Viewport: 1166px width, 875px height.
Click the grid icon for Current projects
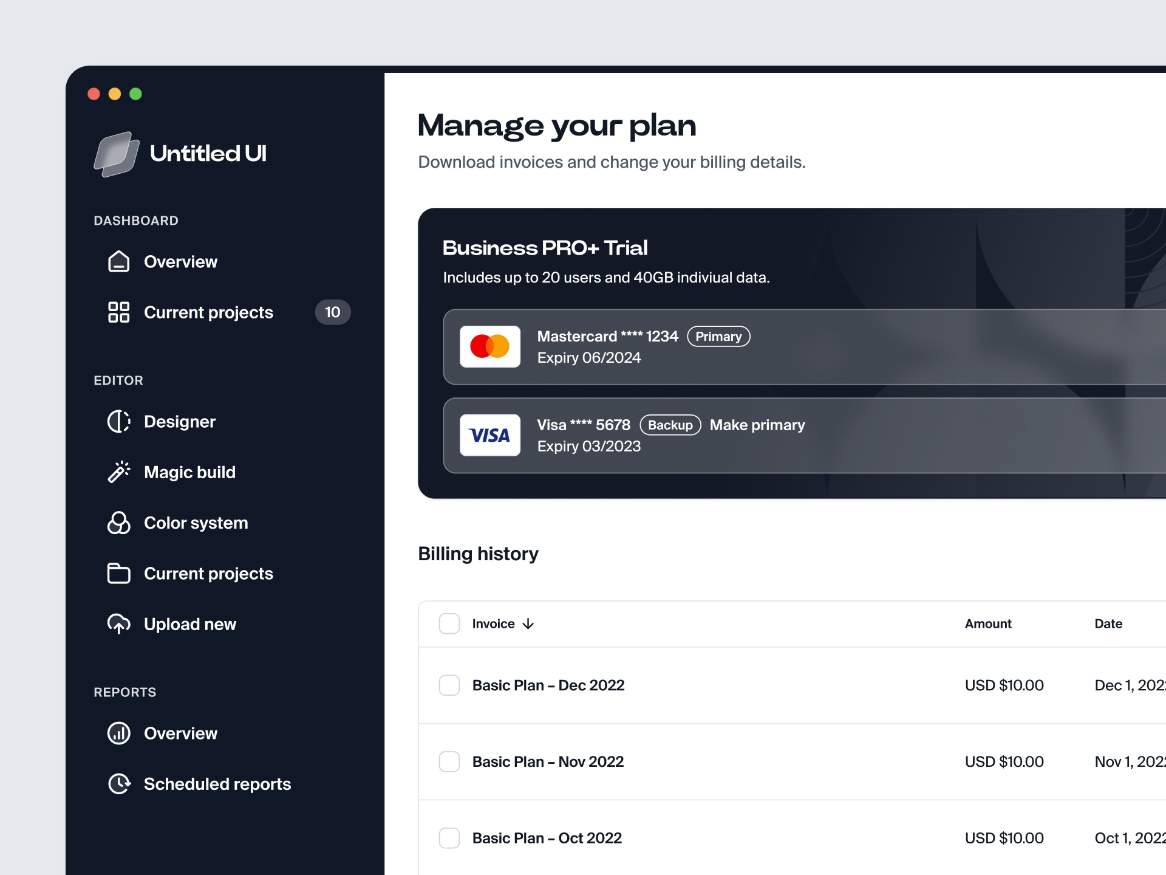[x=119, y=312]
